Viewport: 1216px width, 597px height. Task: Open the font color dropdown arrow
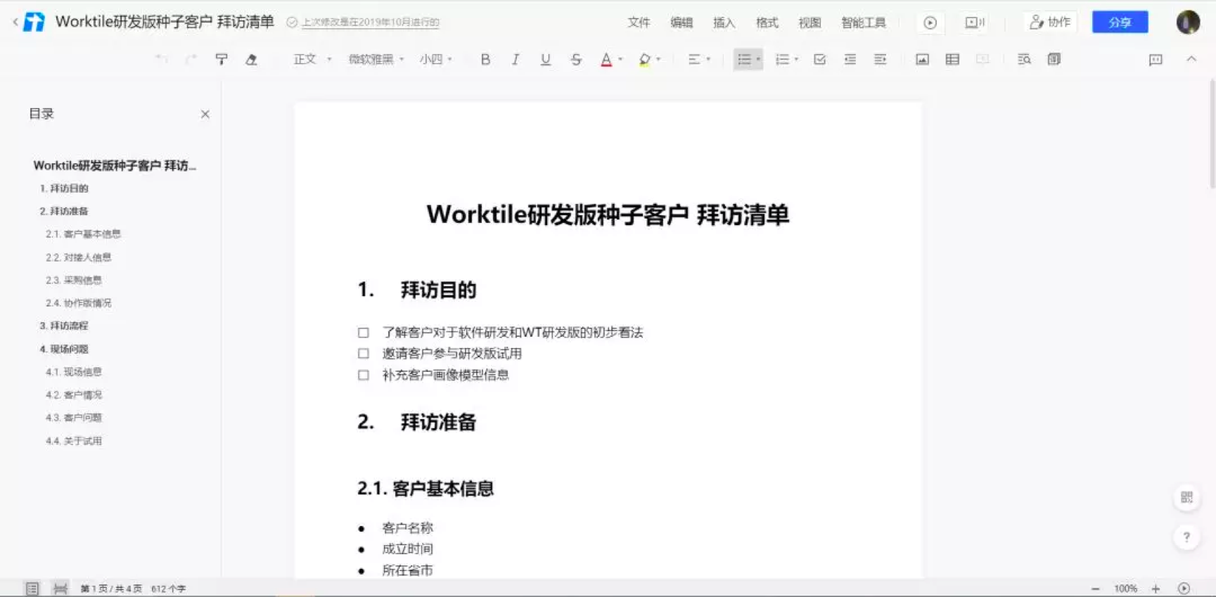620,60
